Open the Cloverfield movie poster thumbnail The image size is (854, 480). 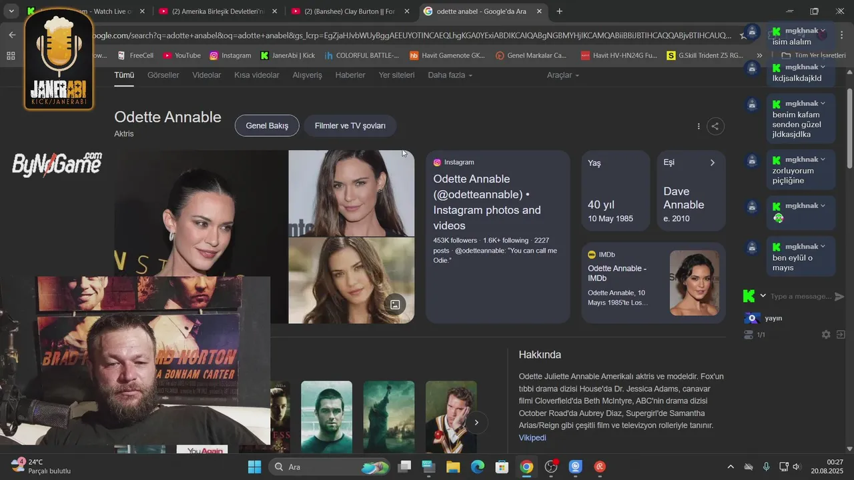[x=389, y=417]
